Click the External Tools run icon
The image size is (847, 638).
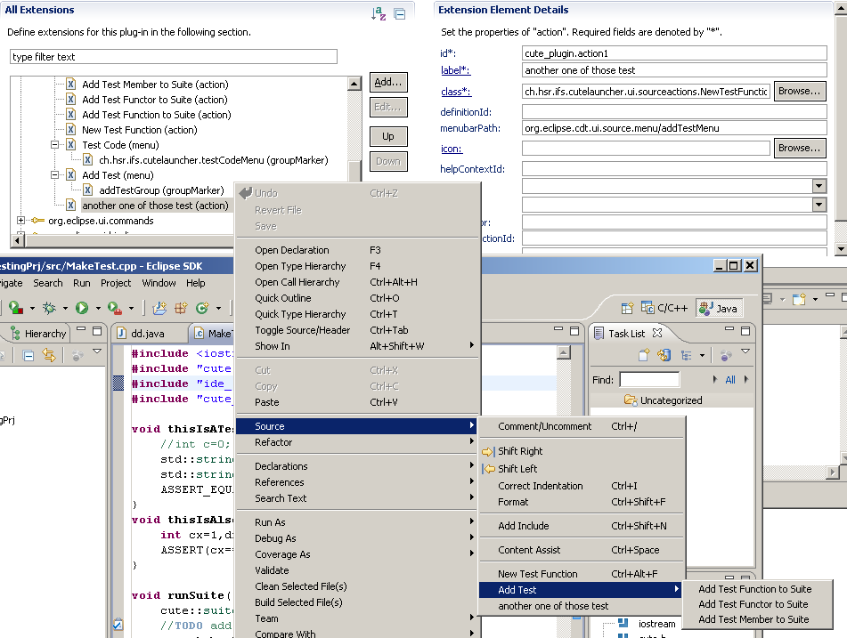[115, 308]
